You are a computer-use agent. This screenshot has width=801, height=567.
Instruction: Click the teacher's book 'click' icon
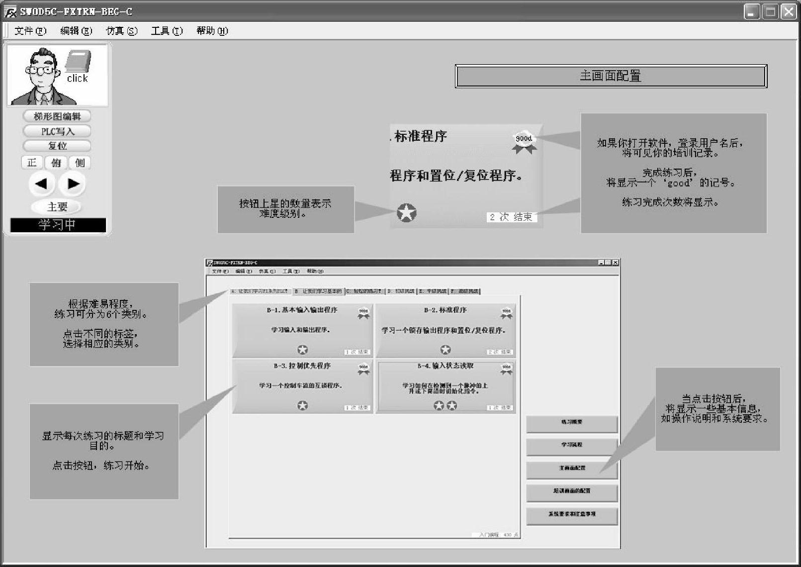pyautogui.click(x=78, y=66)
